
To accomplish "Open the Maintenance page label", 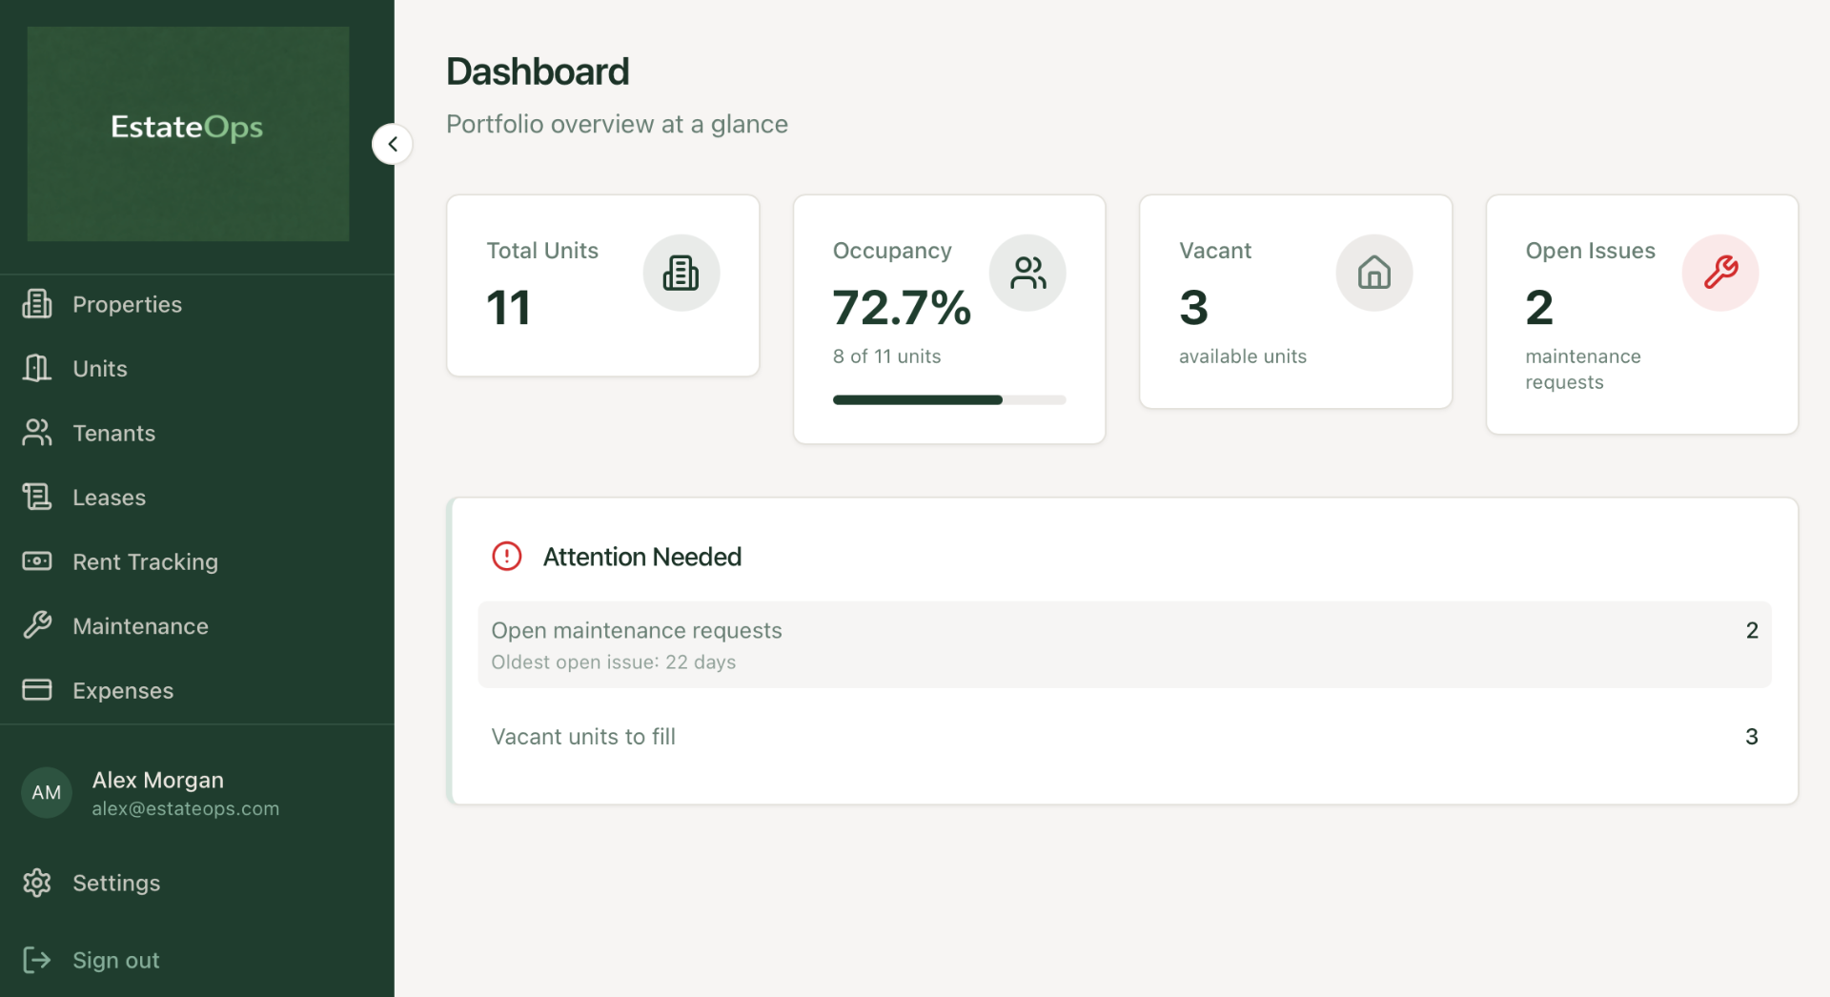I will (x=140, y=626).
